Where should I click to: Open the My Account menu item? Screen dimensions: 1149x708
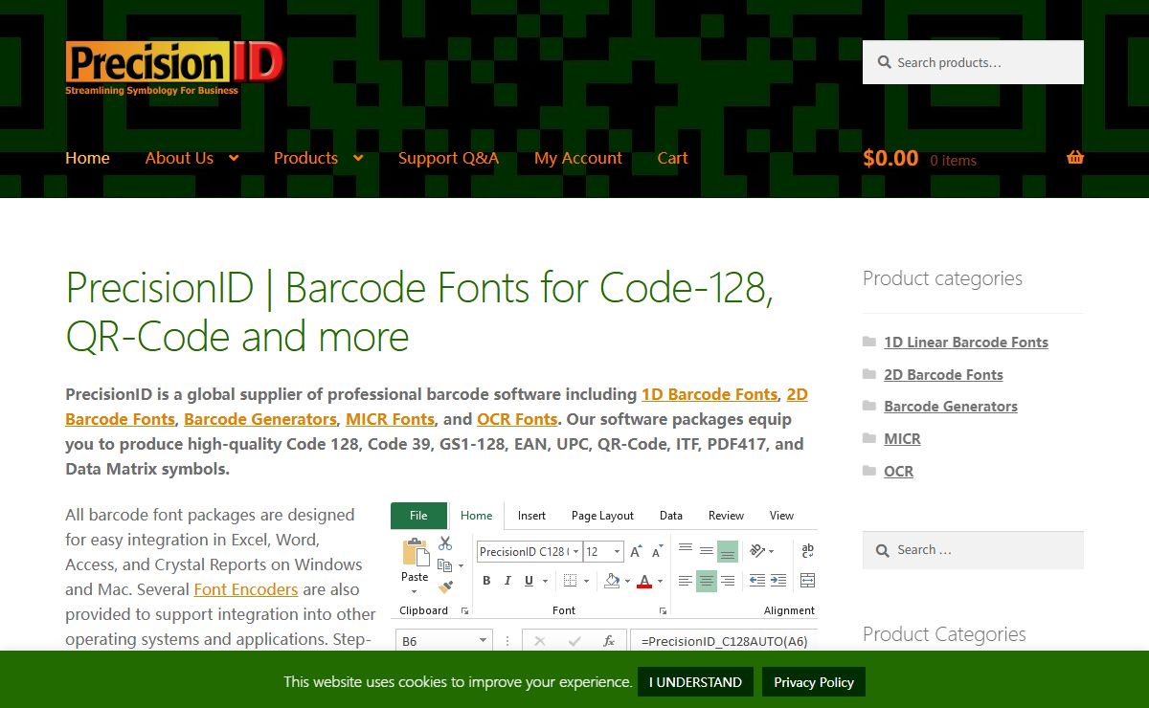[x=578, y=158]
